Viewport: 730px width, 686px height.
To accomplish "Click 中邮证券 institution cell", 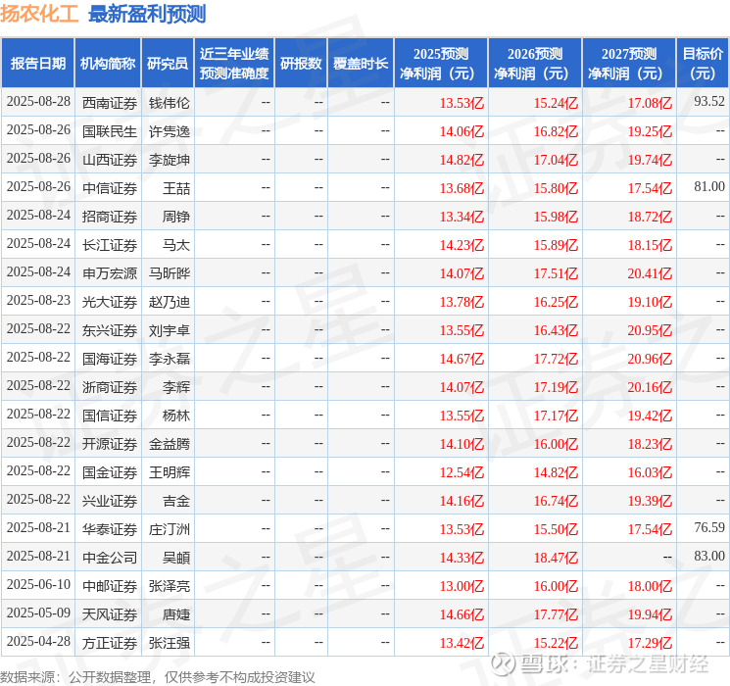I will (x=110, y=586).
